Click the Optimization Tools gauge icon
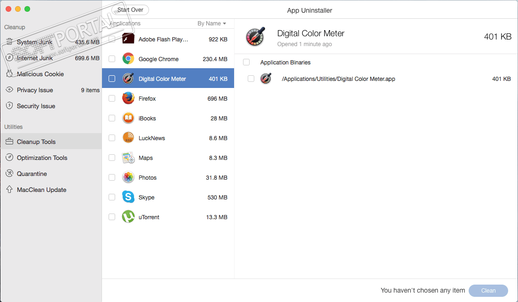 point(9,158)
